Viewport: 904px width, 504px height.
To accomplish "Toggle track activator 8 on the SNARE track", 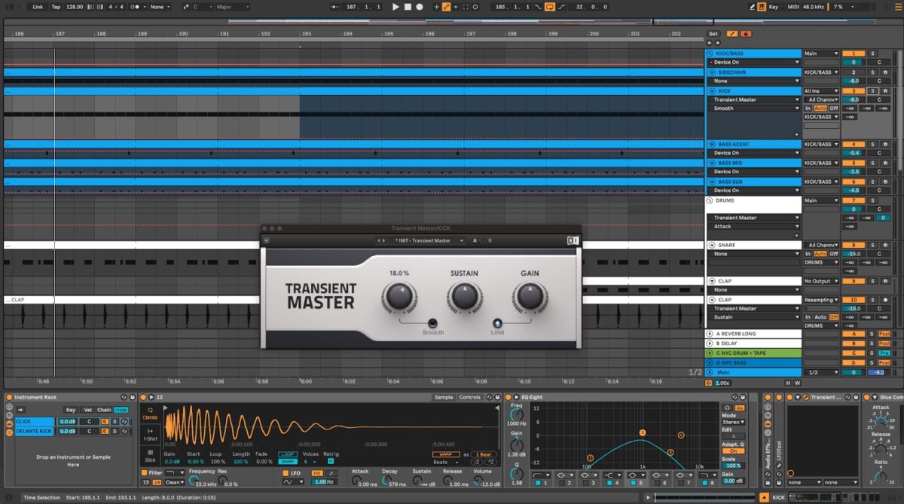I will coord(854,245).
